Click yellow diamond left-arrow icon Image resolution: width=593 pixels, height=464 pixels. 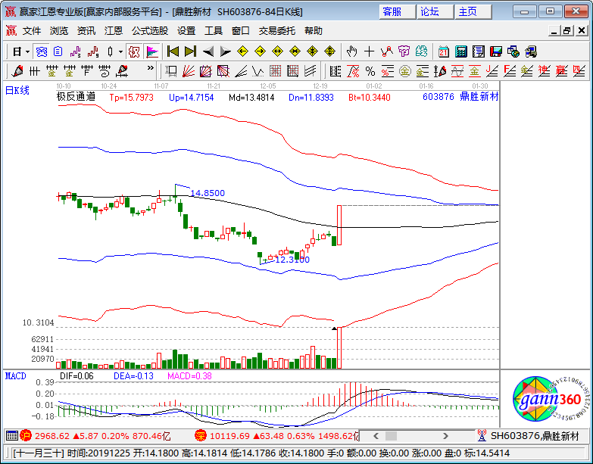(242, 51)
